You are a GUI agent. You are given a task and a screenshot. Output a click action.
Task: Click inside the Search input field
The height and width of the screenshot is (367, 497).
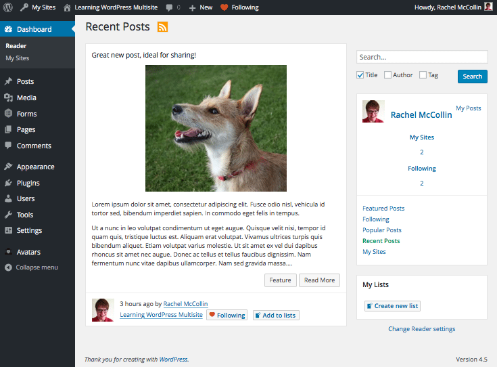pos(422,57)
